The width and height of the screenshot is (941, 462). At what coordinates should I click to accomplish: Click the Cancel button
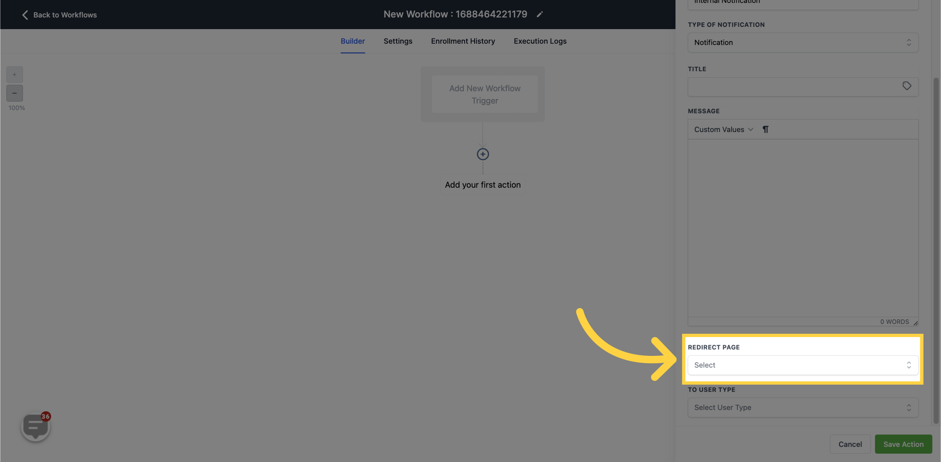(850, 444)
